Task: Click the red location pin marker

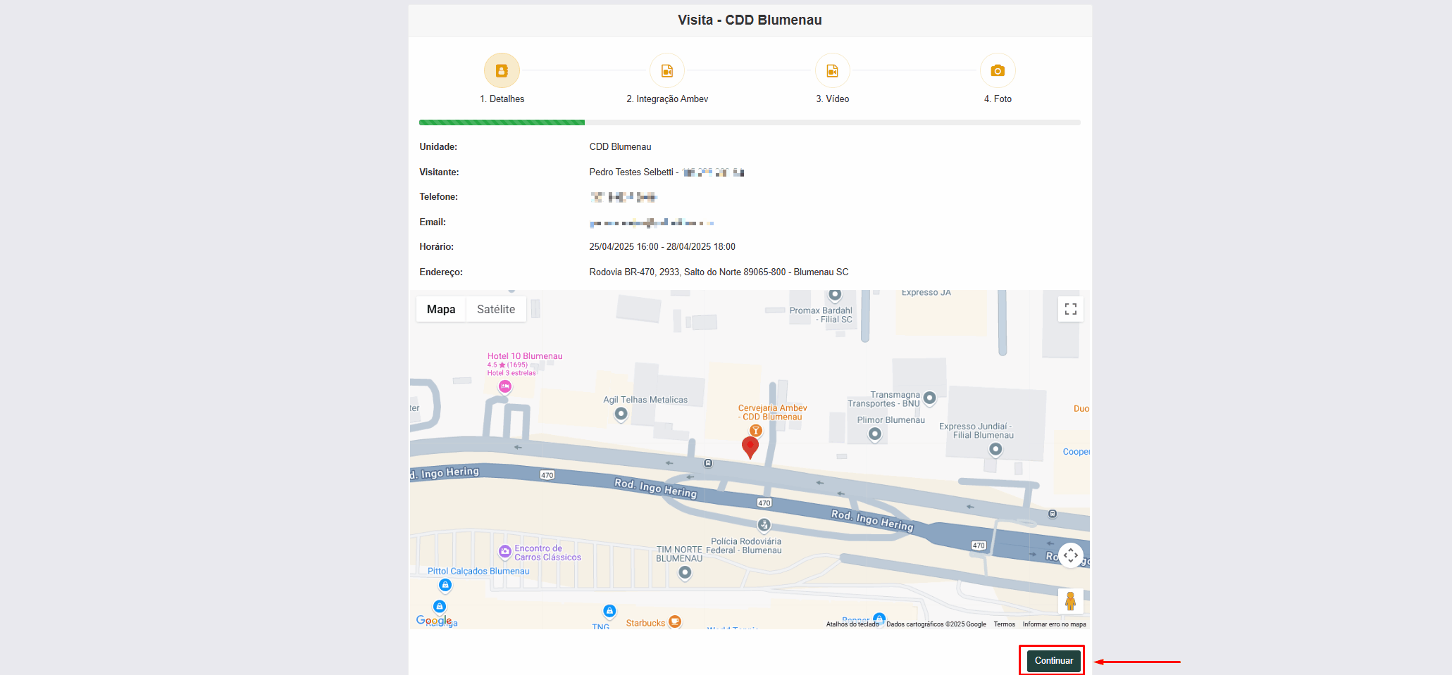Action: coord(750,447)
